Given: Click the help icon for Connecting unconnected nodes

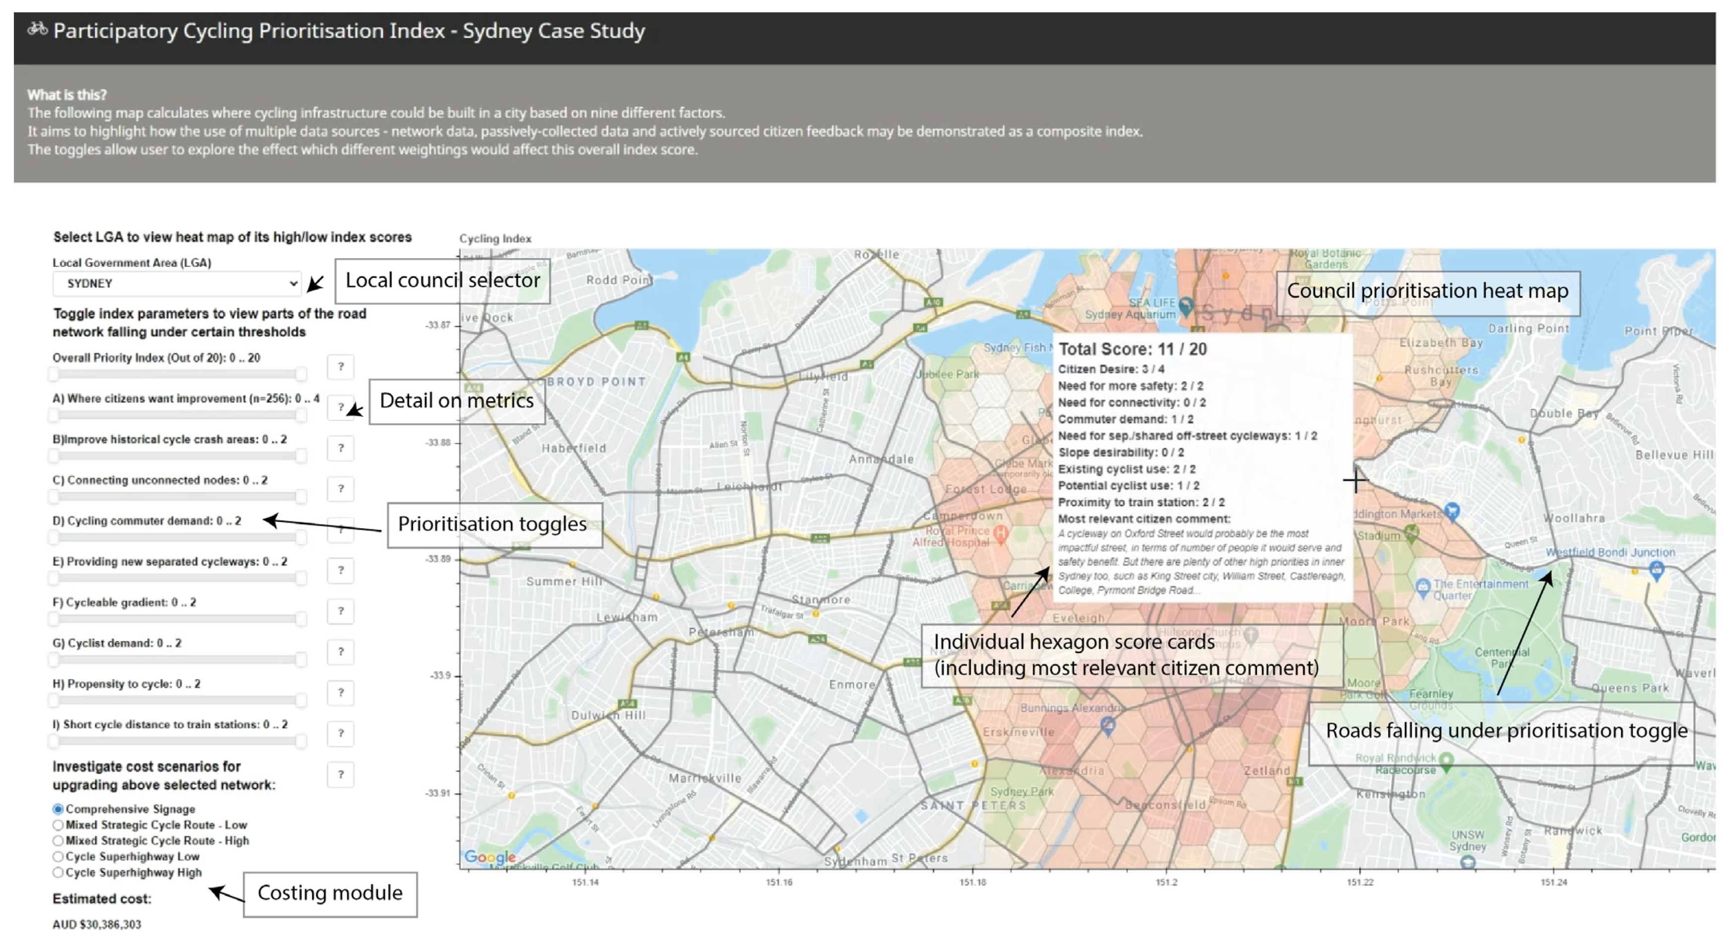Looking at the screenshot, I should tap(341, 489).
